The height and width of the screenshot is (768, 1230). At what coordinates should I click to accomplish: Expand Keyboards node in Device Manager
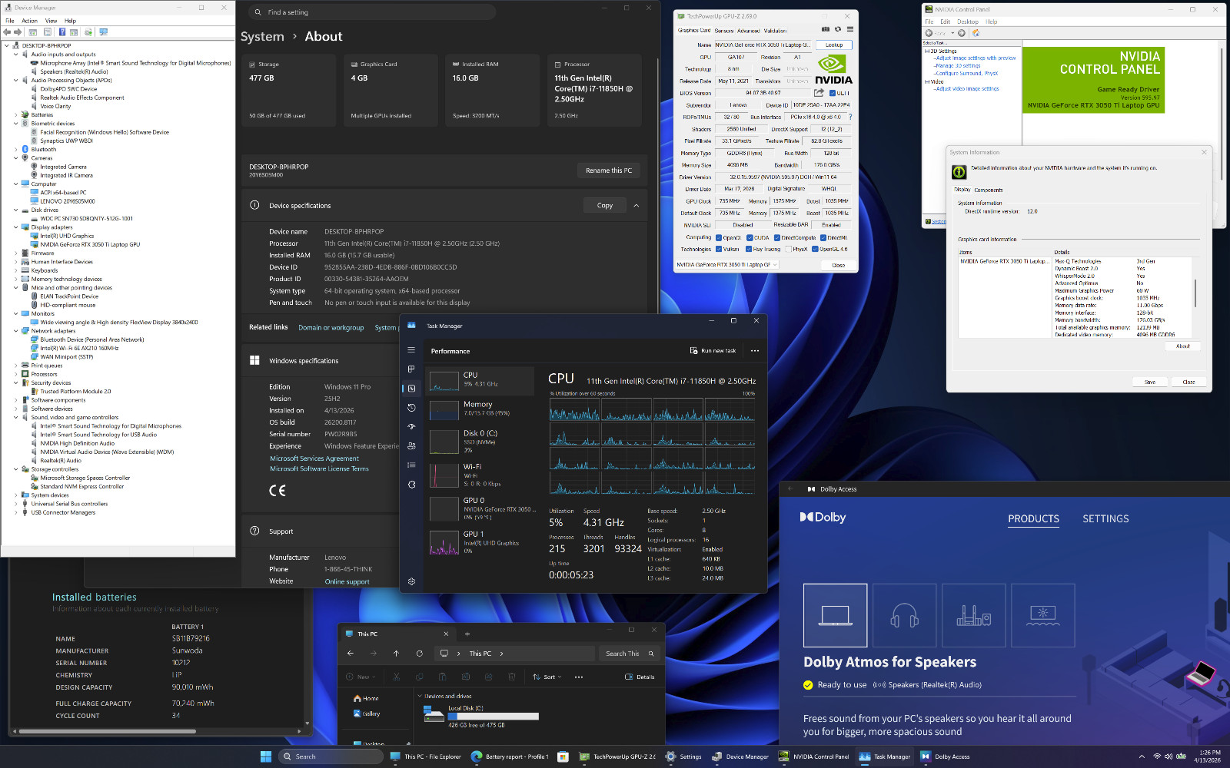click(15, 270)
